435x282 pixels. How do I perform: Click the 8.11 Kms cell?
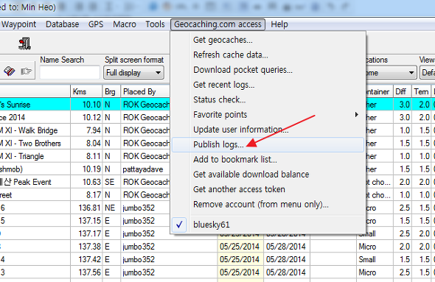click(x=86, y=156)
